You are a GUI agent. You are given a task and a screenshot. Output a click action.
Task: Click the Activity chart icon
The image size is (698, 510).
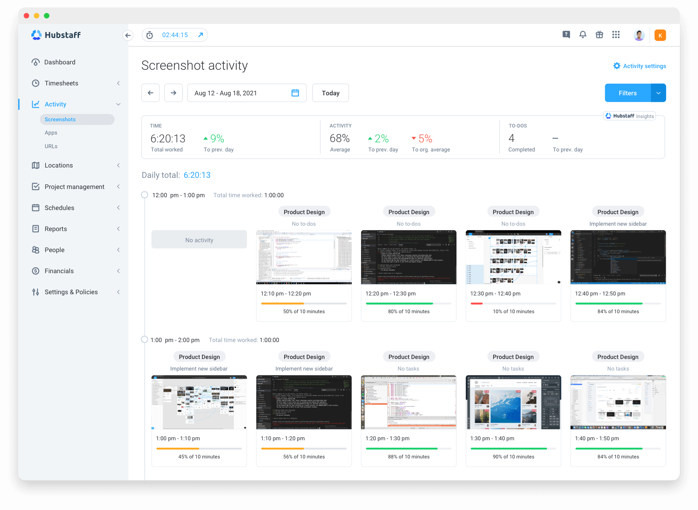[36, 104]
